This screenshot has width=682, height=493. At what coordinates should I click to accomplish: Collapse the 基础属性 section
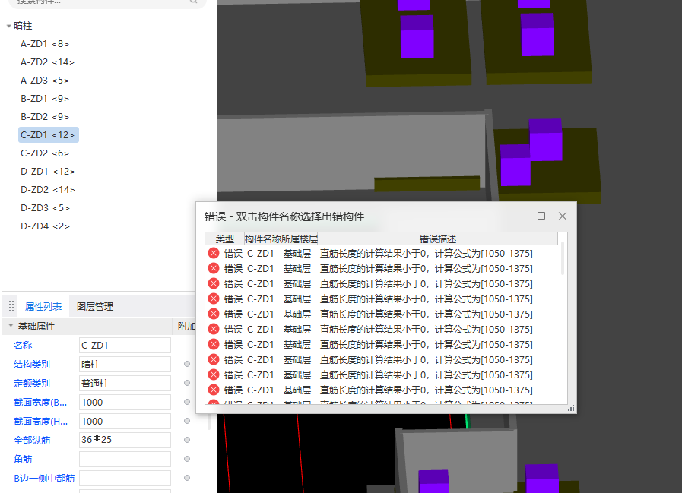coord(11,326)
